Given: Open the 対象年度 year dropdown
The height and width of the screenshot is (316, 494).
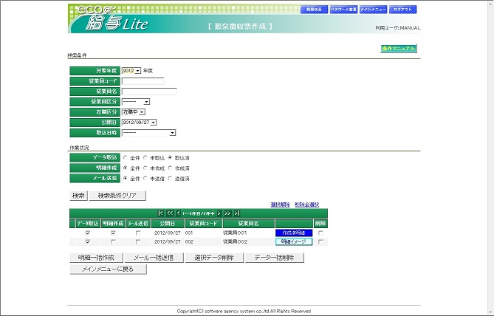Looking at the screenshot, I should (131, 71).
